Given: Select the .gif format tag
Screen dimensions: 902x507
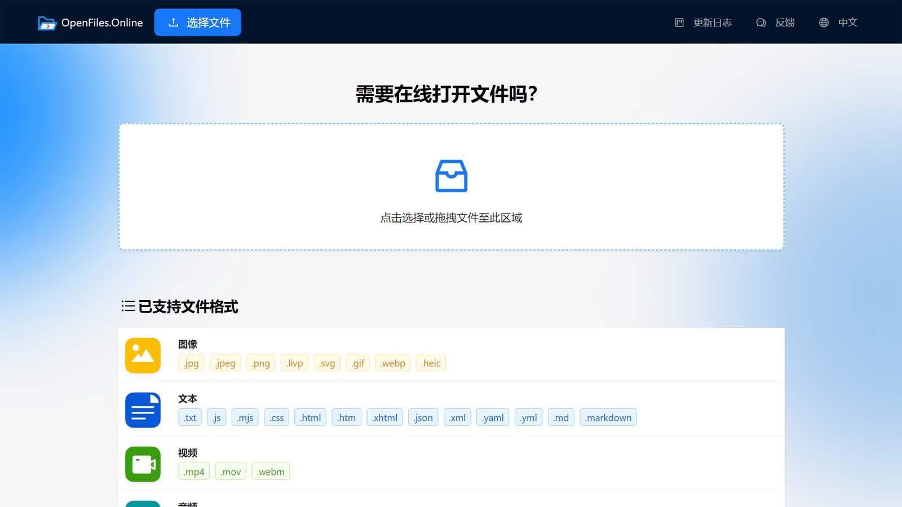Looking at the screenshot, I should (358, 363).
